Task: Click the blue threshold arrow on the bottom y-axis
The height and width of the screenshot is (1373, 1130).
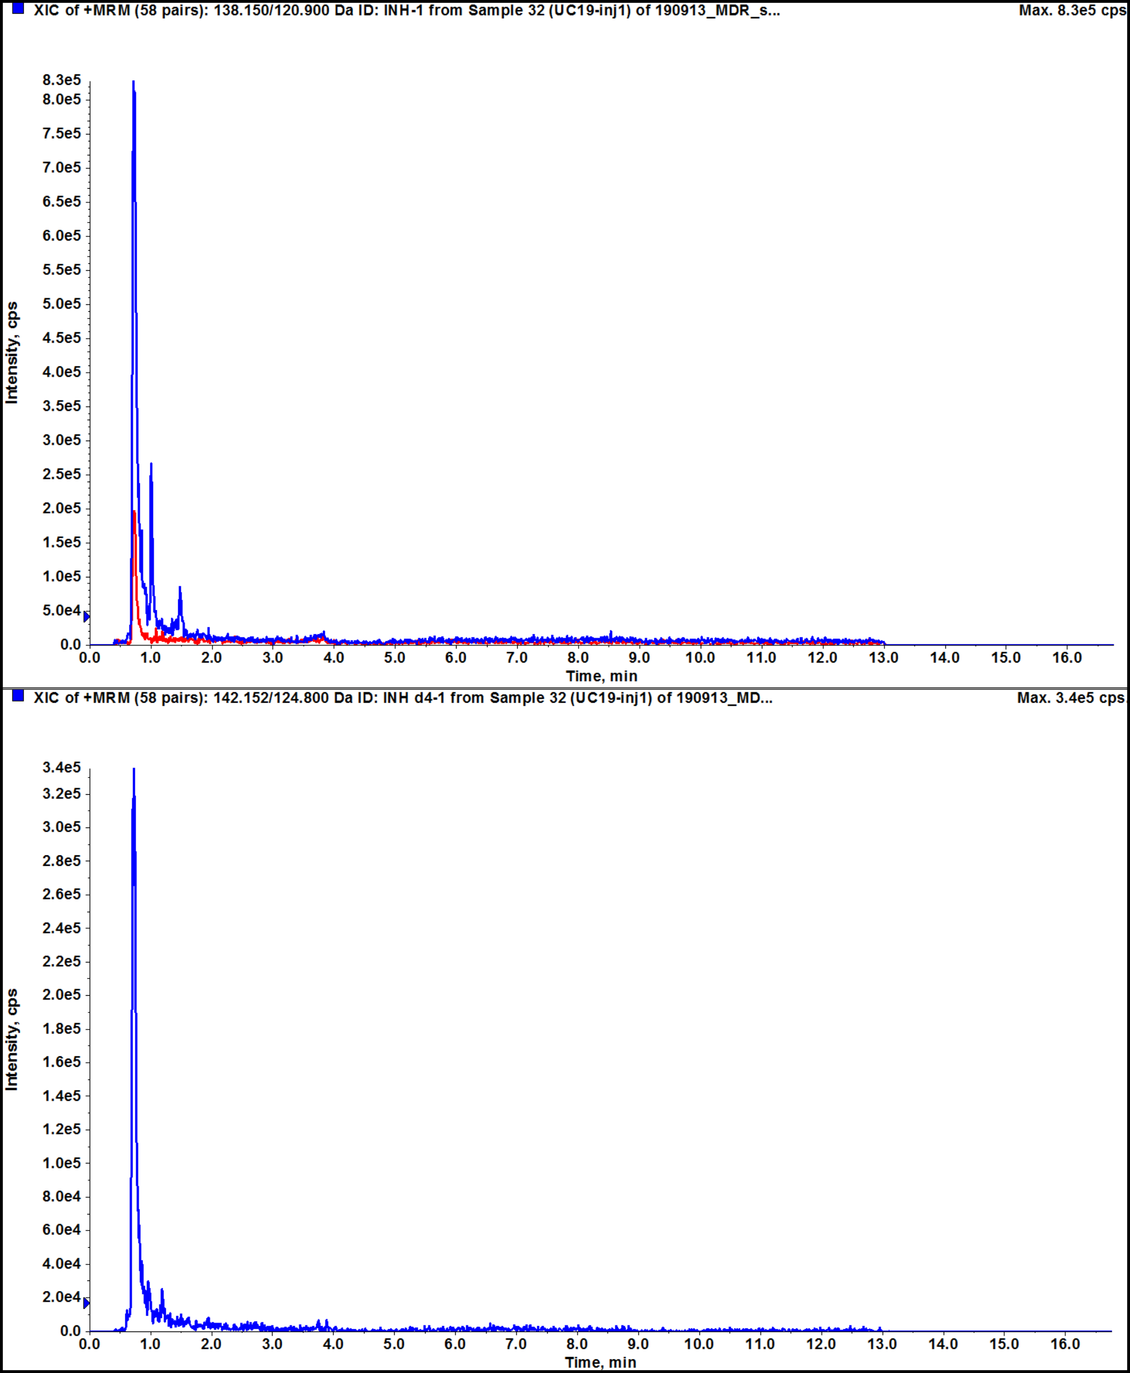Action: pos(87,1303)
